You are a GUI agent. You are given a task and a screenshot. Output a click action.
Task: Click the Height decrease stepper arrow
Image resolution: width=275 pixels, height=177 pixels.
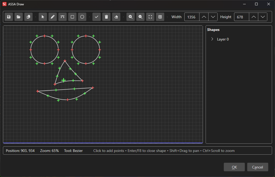[262, 17]
